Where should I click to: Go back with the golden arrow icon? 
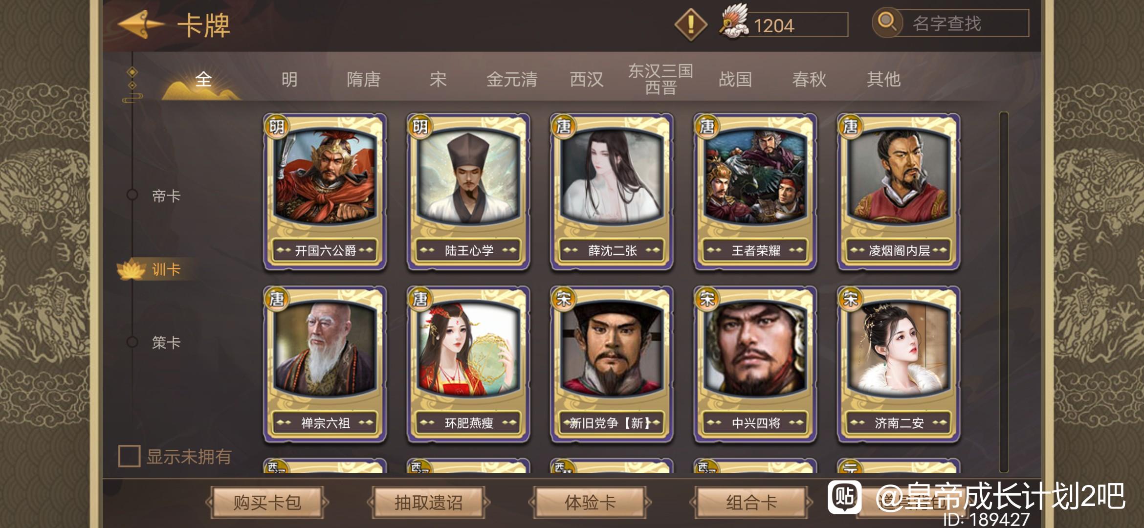(141, 24)
